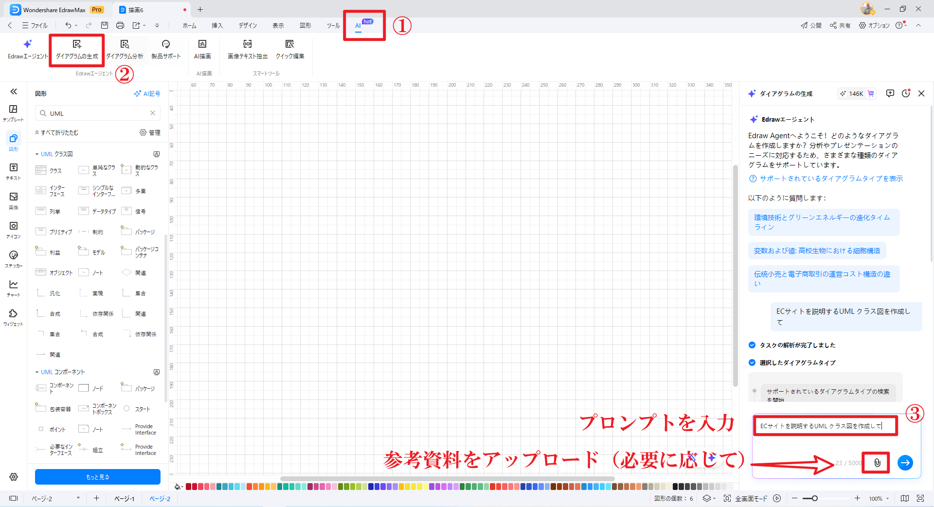Image resolution: width=934 pixels, height=507 pixels.
Task: Open settings via the sidebar gear icon
Action: point(13,477)
